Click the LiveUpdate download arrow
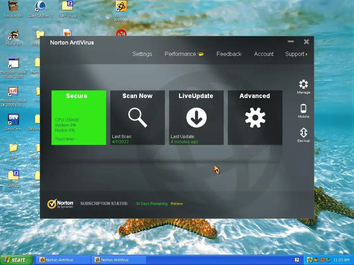This screenshot has height=265, width=354. [x=196, y=118]
